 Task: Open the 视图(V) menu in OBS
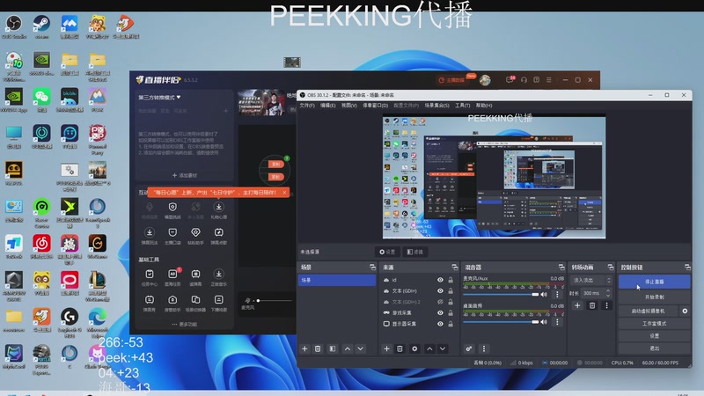click(x=348, y=106)
